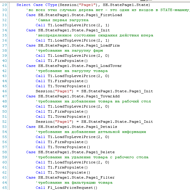Click the Case Page1_Details statement
Viewport: 190px width, 190px height.
coord(72,127)
